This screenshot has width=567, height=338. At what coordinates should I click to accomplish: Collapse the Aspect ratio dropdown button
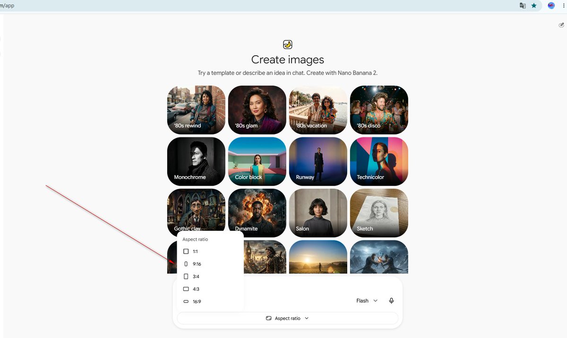click(x=287, y=318)
